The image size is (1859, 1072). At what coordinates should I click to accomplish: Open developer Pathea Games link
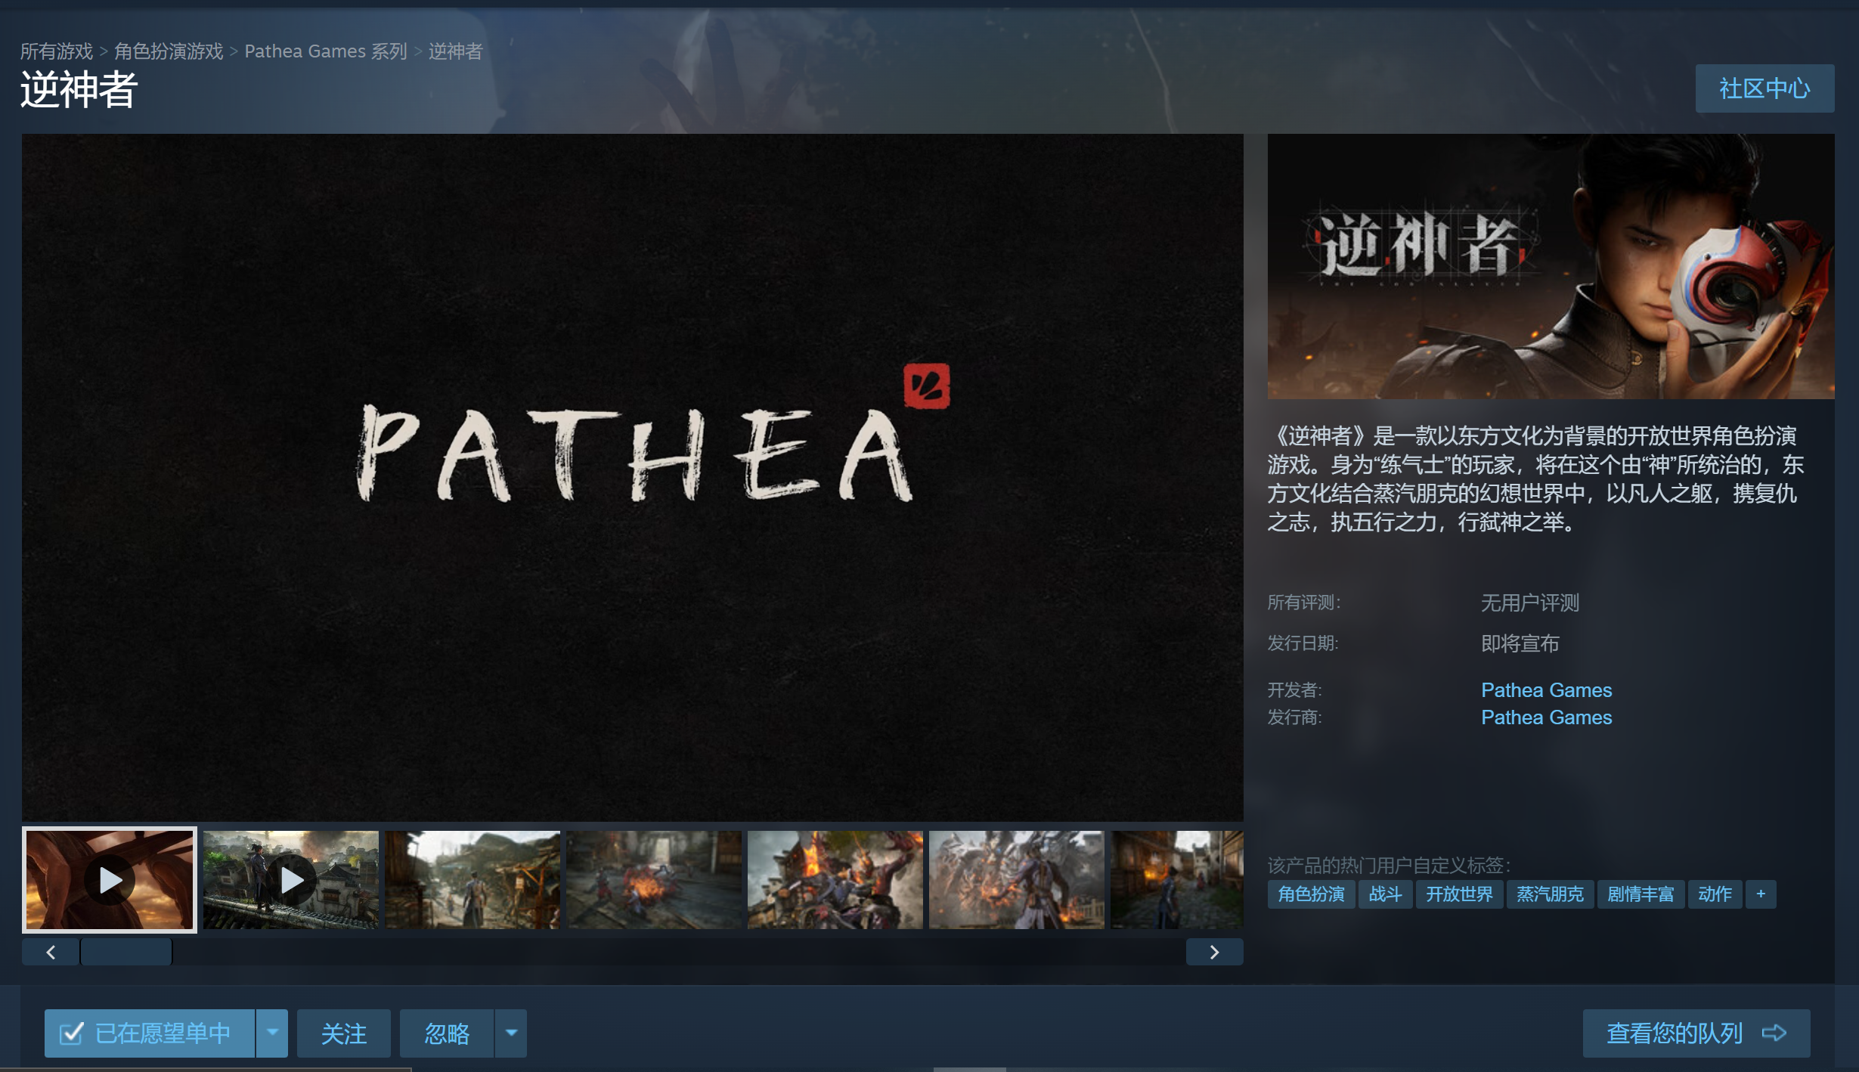[x=1545, y=690]
